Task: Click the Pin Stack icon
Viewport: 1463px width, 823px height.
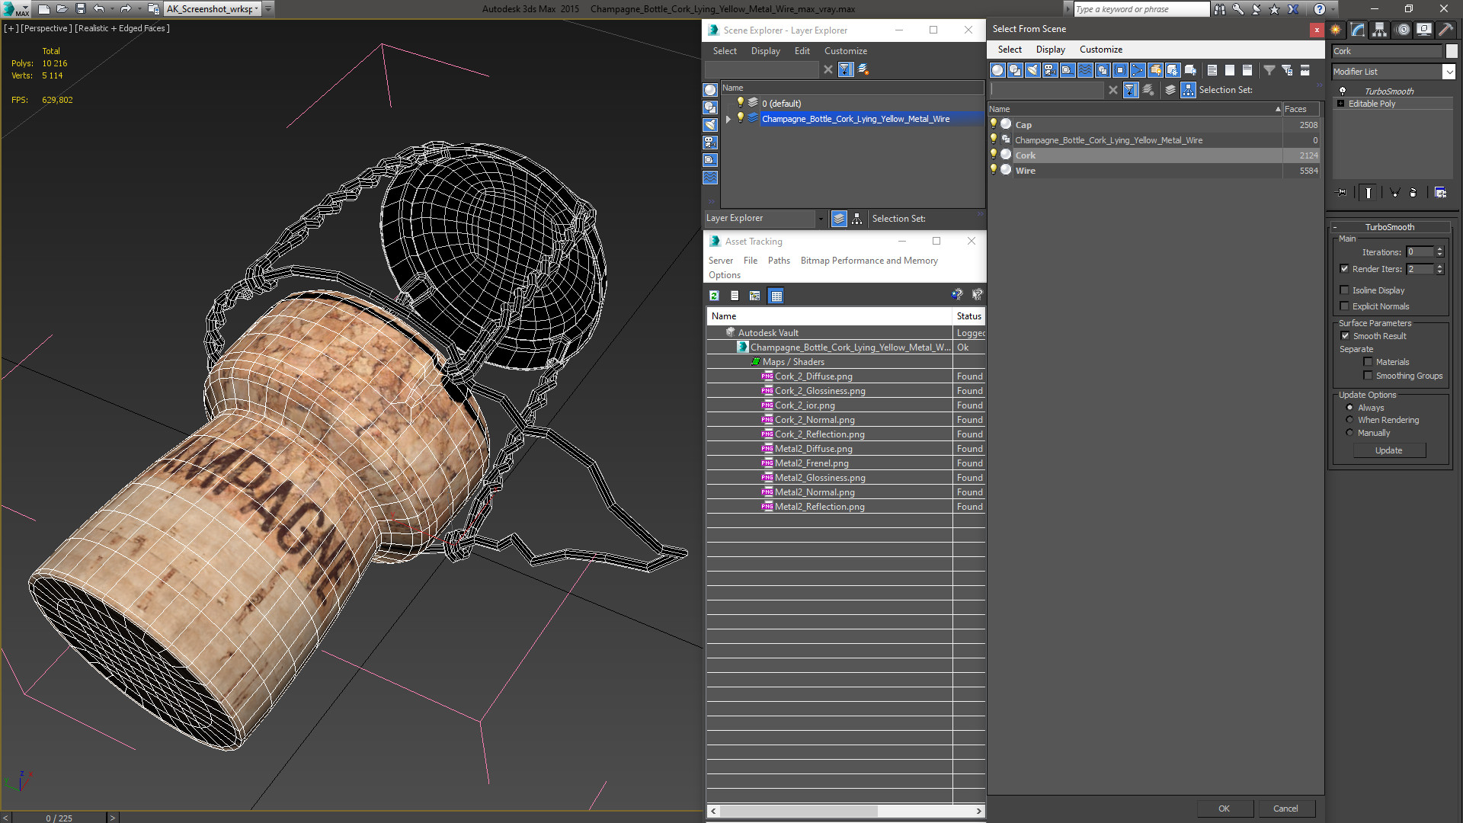Action: [x=1342, y=193]
